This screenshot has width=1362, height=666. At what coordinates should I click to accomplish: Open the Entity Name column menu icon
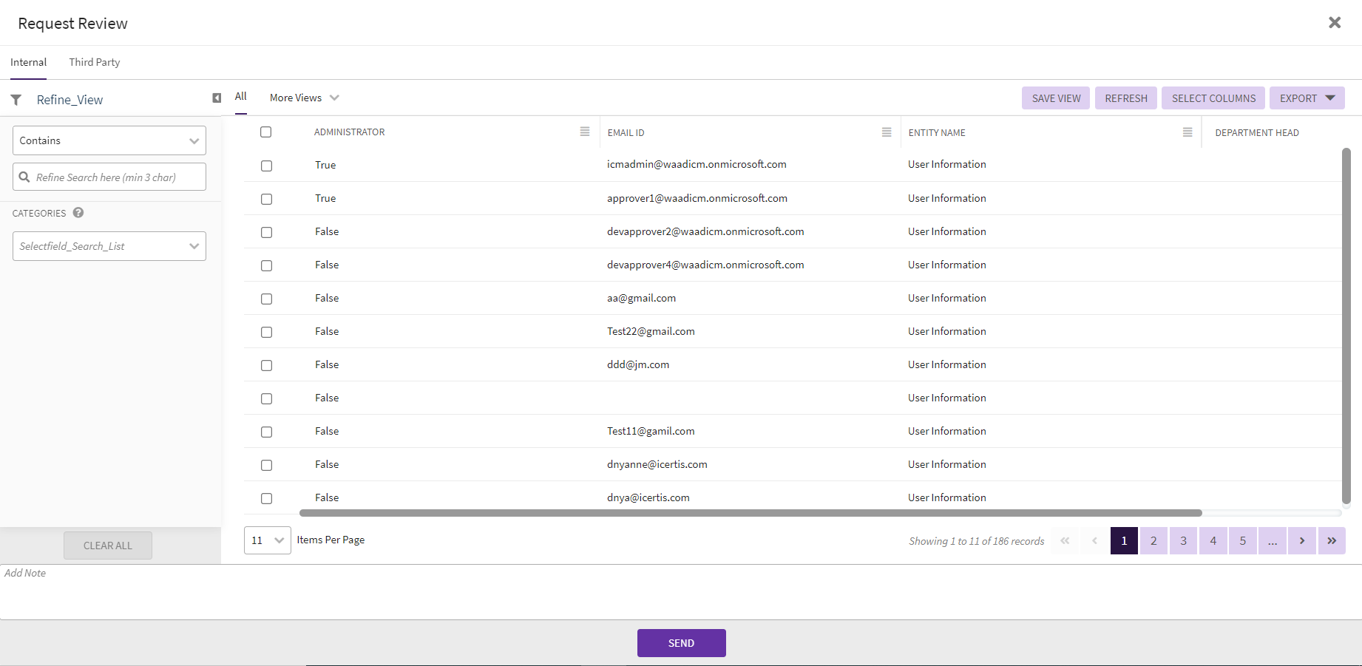[x=1187, y=132]
